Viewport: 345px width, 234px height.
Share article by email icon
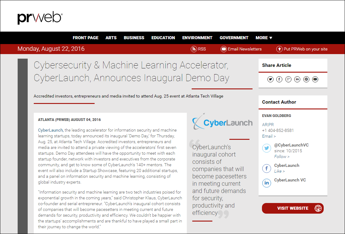tap(315, 79)
